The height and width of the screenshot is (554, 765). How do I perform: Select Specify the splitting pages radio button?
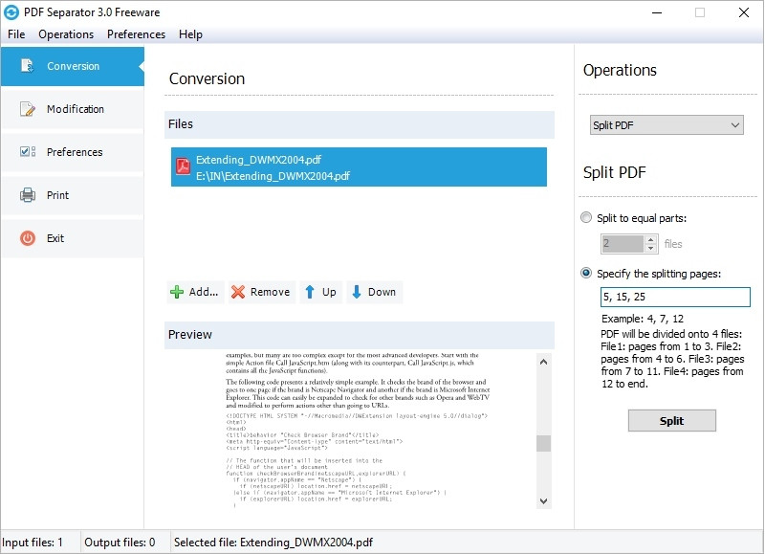click(586, 273)
